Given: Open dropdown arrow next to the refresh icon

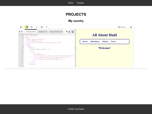Looking at the screenshot, I should coord(36,27).
